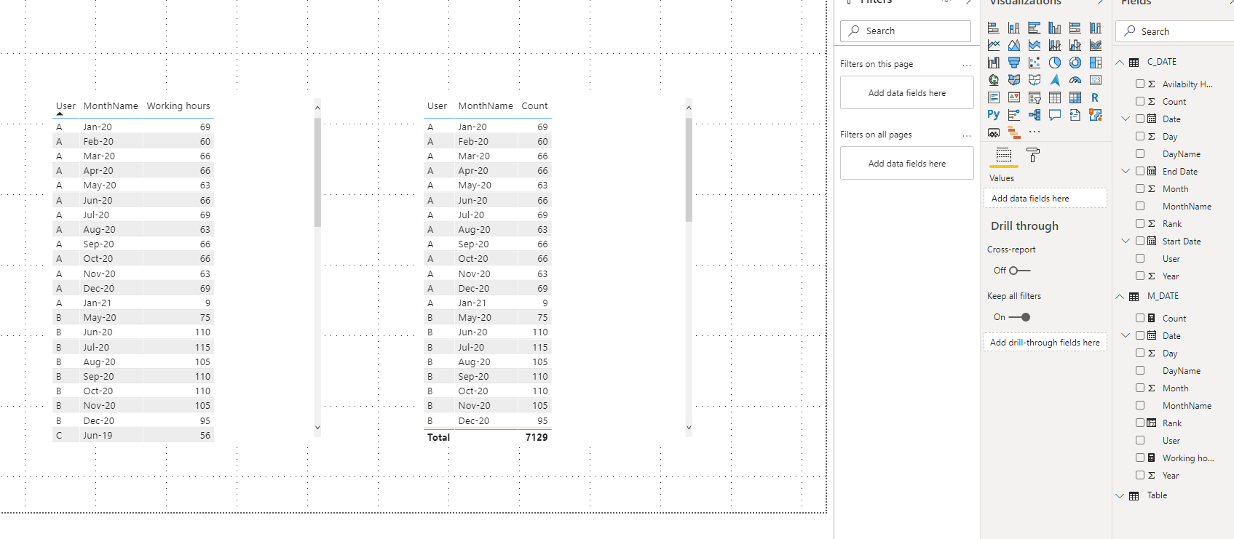Sort by the Working hours column header
Image resolution: width=1234 pixels, height=539 pixels.
click(178, 105)
